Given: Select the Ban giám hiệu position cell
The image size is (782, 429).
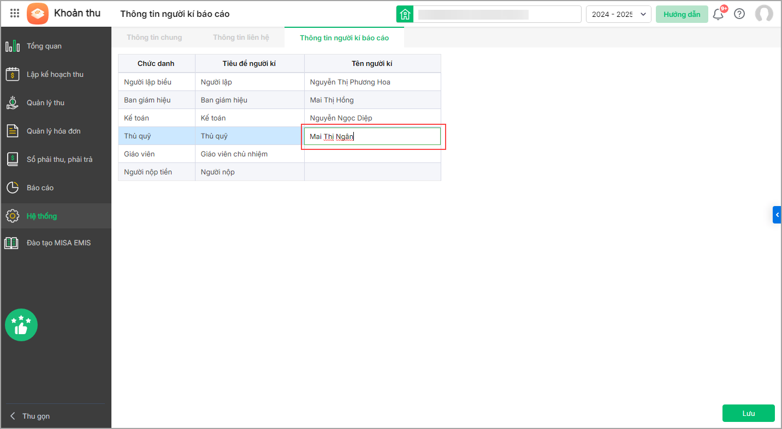Looking at the screenshot, I should point(157,100).
